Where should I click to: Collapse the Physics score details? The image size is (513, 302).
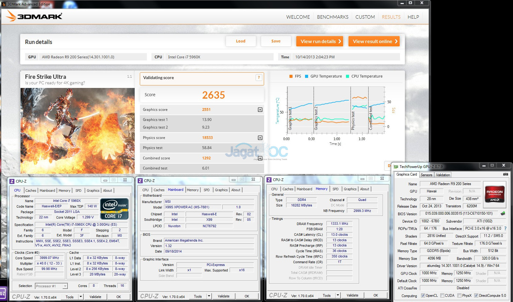click(x=260, y=138)
